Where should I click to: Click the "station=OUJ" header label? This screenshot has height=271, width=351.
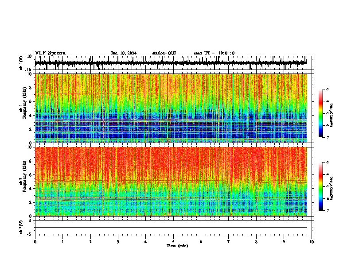coord(164,53)
